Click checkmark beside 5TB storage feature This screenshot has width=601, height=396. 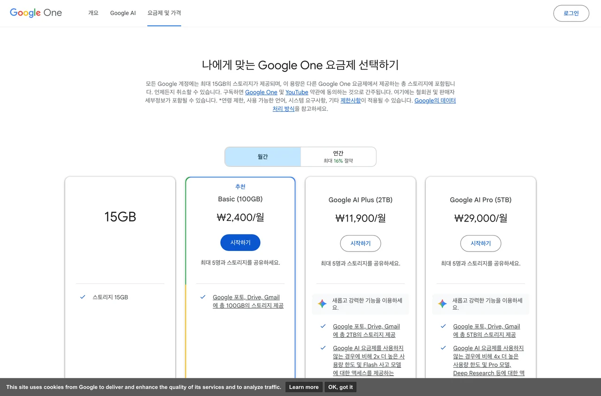(x=443, y=326)
